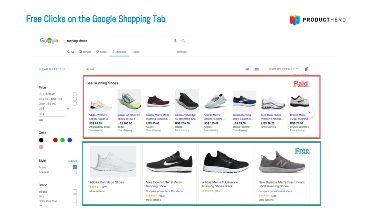Screen dimensions: 373x209
Task: Switch to list view icon
Action: click(247, 69)
